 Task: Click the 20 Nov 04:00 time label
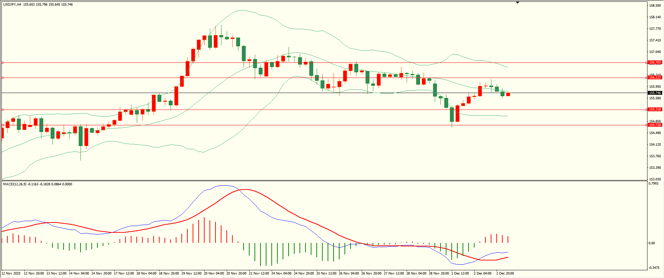[214, 273]
